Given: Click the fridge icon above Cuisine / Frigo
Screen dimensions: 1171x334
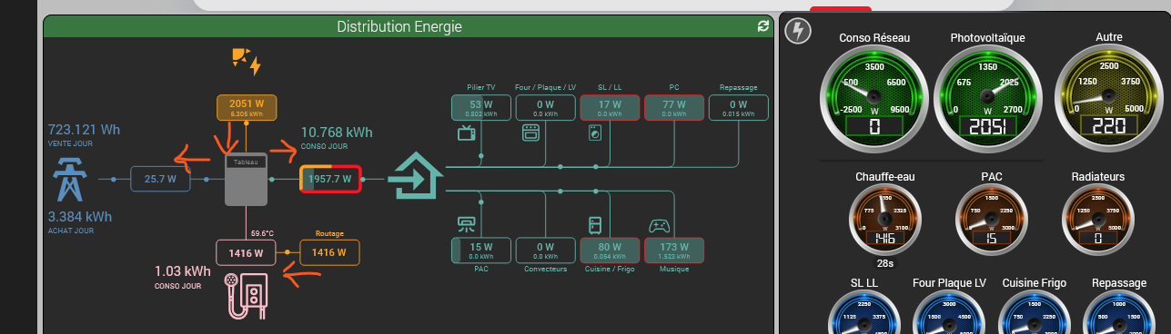Looking at the screenshot, I should pyautogui.click(x=596, y=224).
